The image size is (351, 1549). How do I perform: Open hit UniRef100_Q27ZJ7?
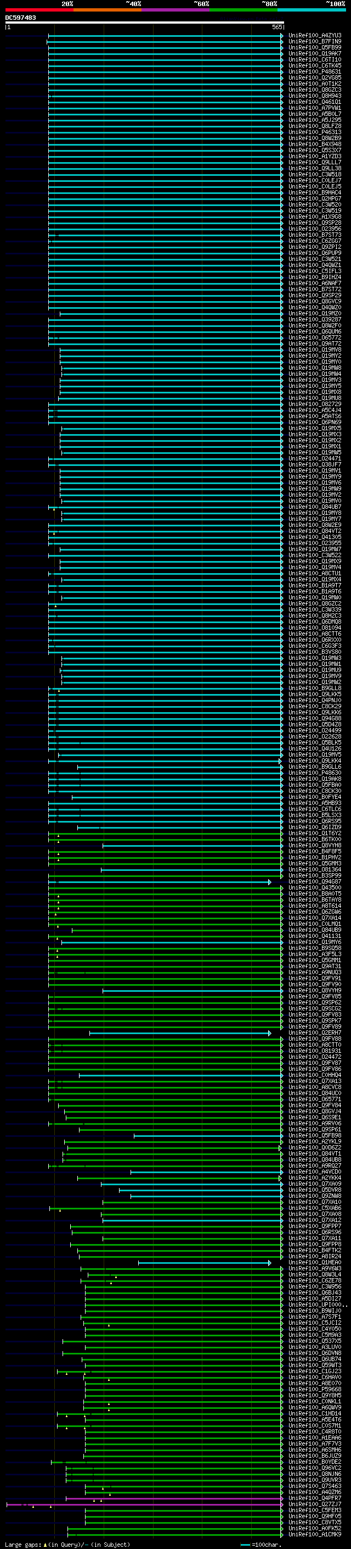pos(315,1504)
